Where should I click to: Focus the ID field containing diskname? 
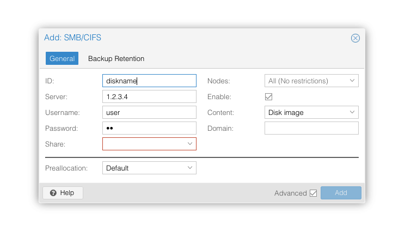[x=149, y=81]
